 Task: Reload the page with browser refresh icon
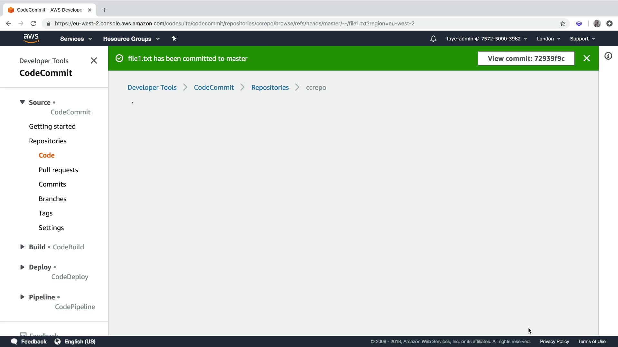33,23
